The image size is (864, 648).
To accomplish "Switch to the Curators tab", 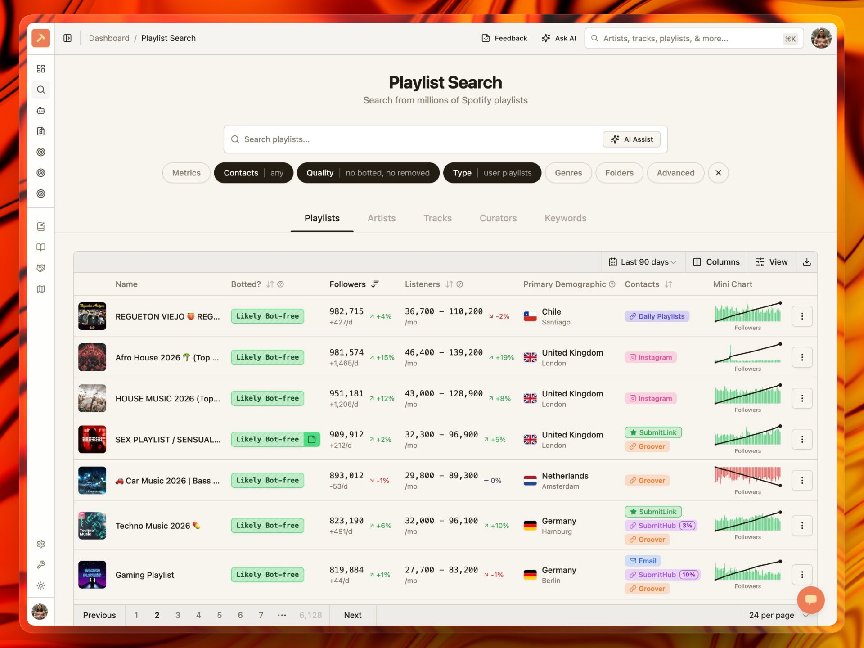I will 498,218.
